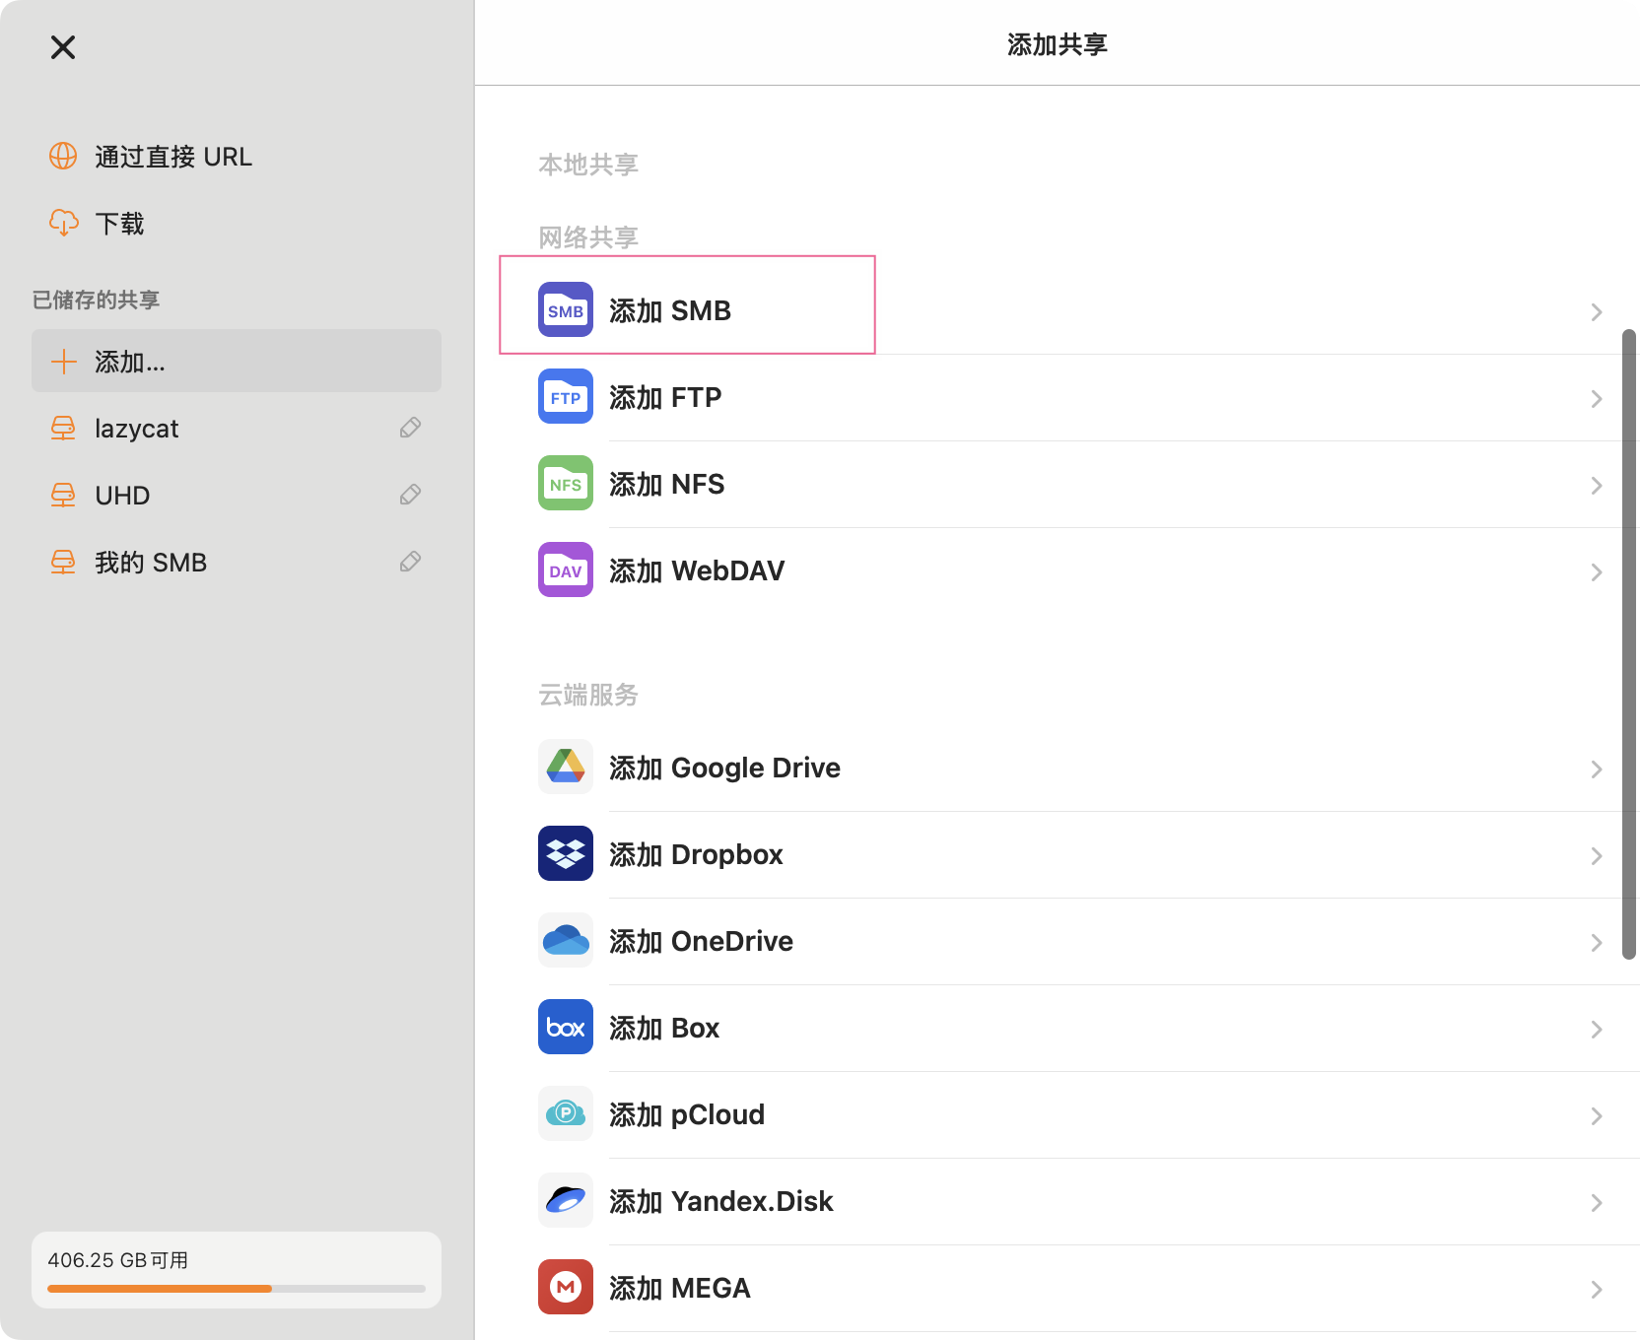Click the red MEGA logo icon
Viewport: 1640px width, 1340px height.
[565, 1287]
